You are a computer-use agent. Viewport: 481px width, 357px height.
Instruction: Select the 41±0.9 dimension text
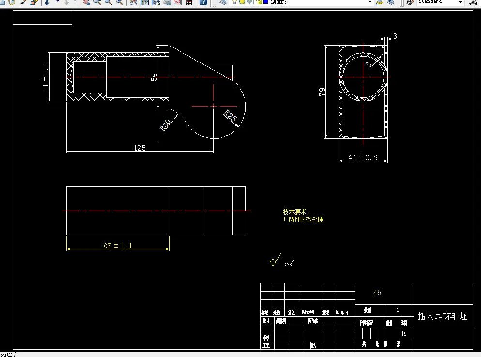[363, 157]
